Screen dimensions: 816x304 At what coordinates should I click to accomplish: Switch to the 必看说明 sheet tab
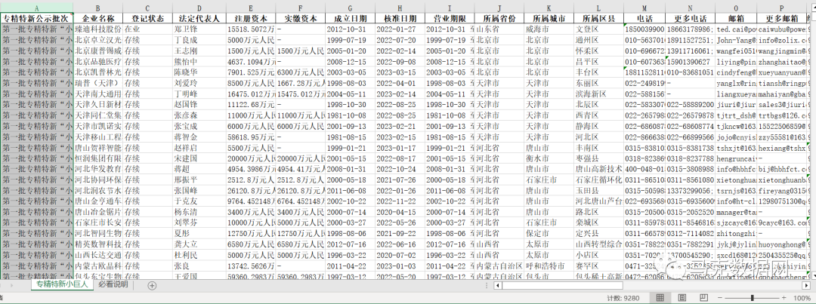113,285
